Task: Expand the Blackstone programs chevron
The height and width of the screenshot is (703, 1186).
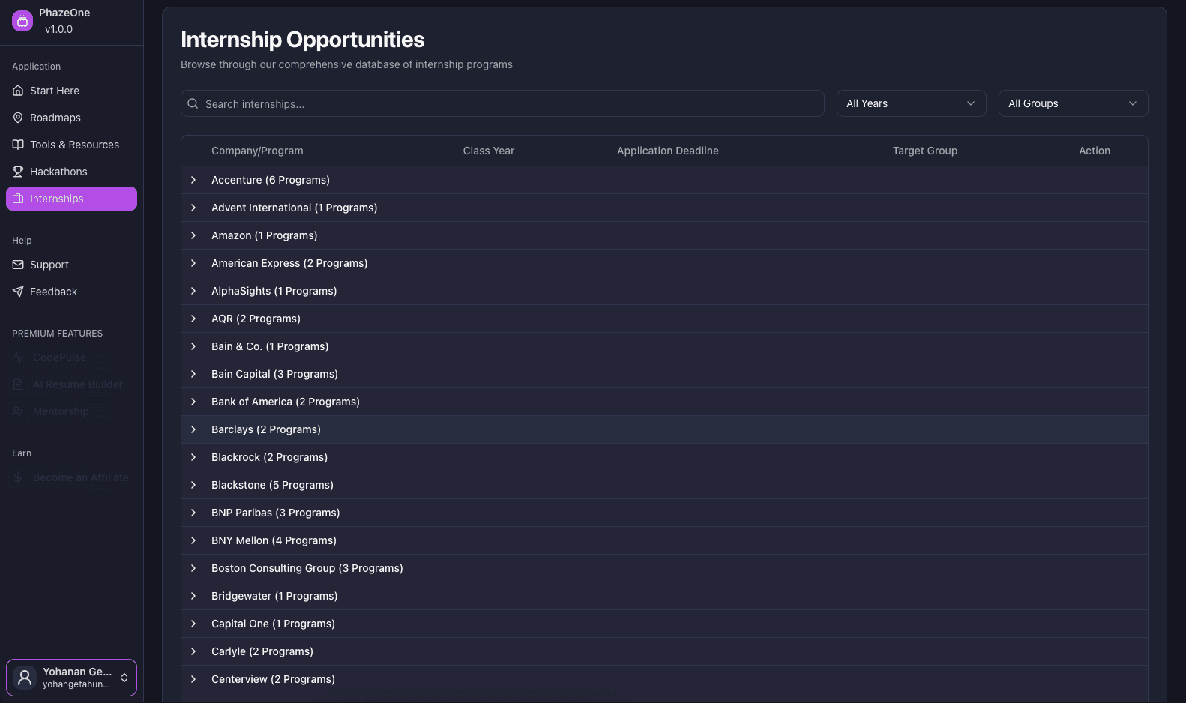Action: pos(193,485)
